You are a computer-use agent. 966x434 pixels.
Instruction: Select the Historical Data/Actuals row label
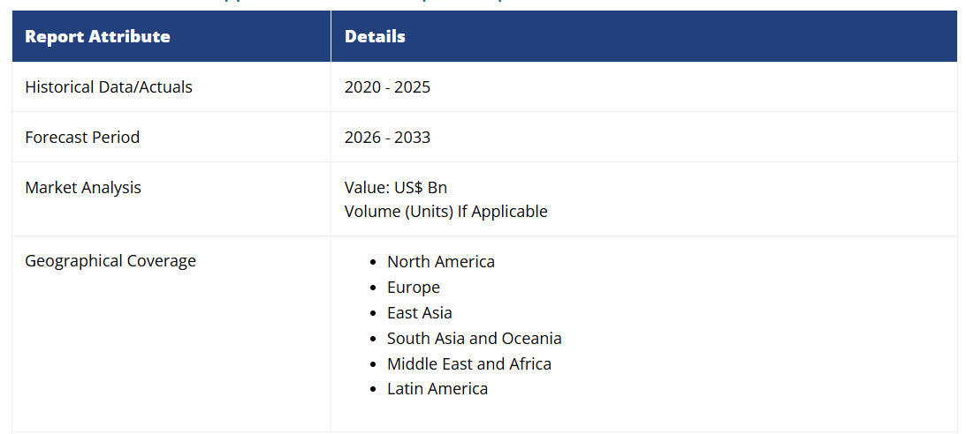(109, 87)
